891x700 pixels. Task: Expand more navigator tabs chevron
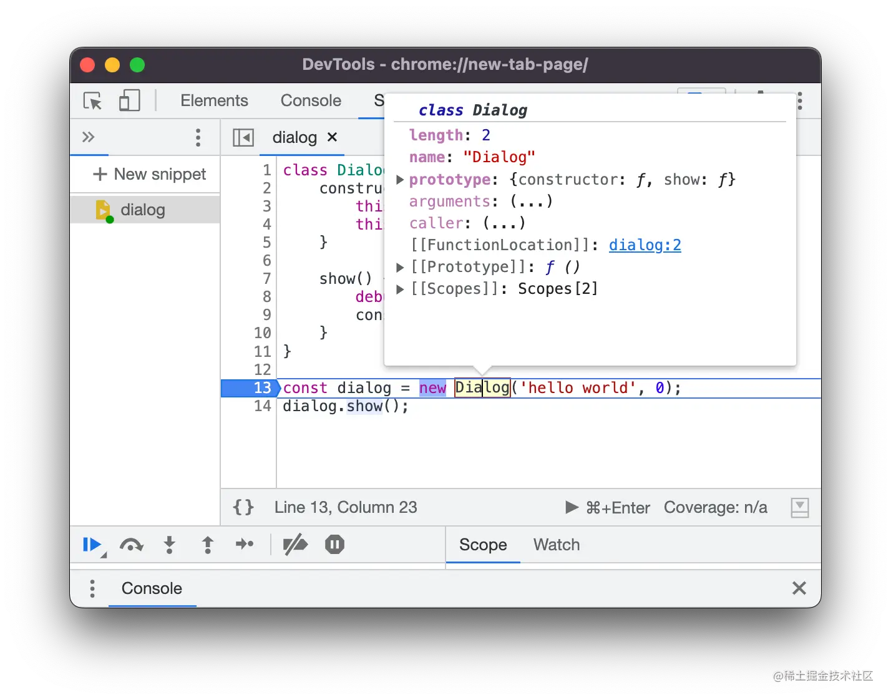[x=89, y=137]
